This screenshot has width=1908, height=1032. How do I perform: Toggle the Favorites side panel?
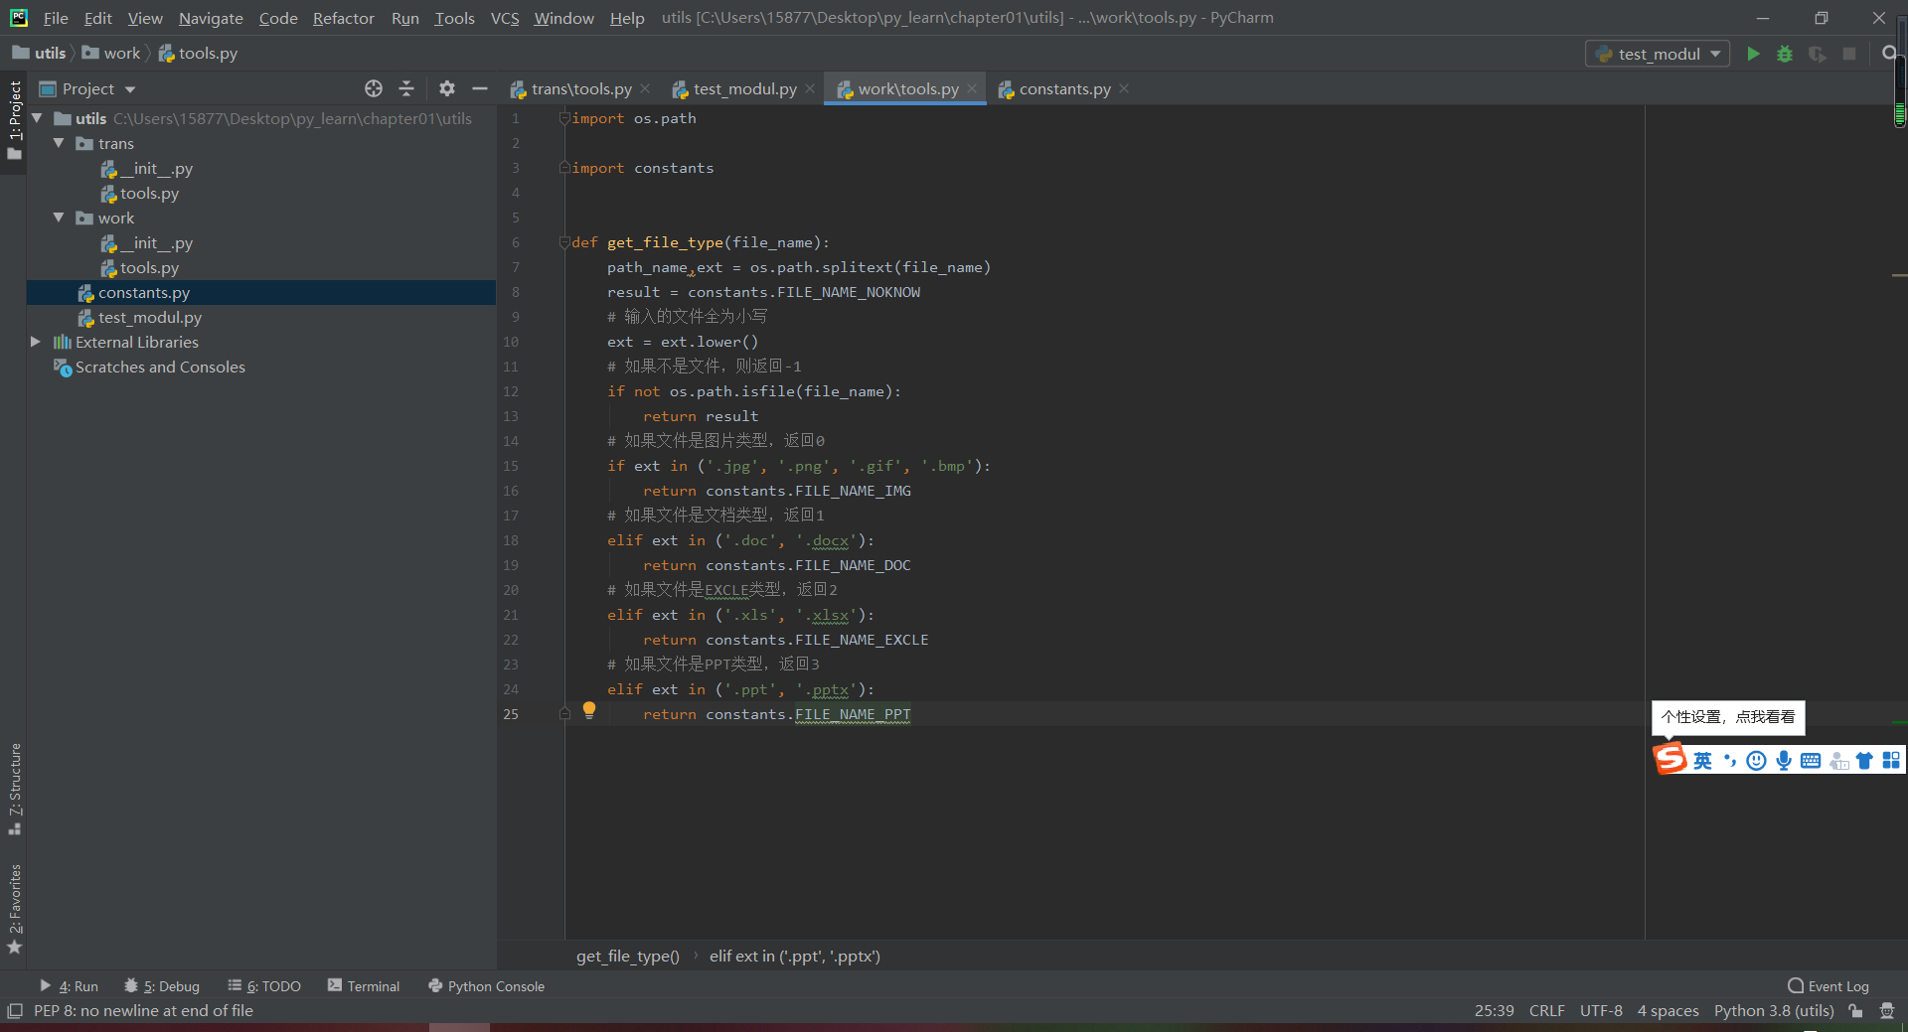pos(14,909)
